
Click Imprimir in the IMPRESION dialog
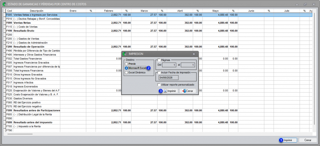(170, 91)
